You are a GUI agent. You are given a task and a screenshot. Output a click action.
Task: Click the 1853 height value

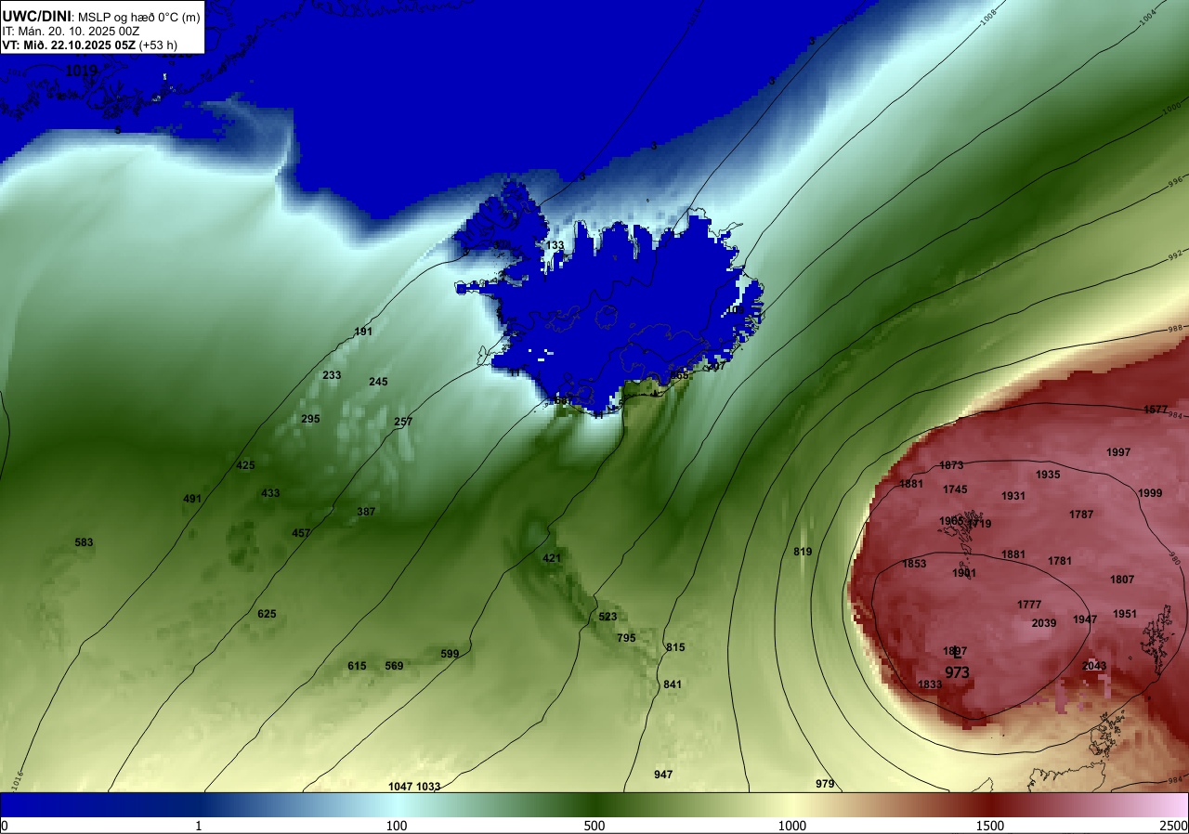pos(914,564)
